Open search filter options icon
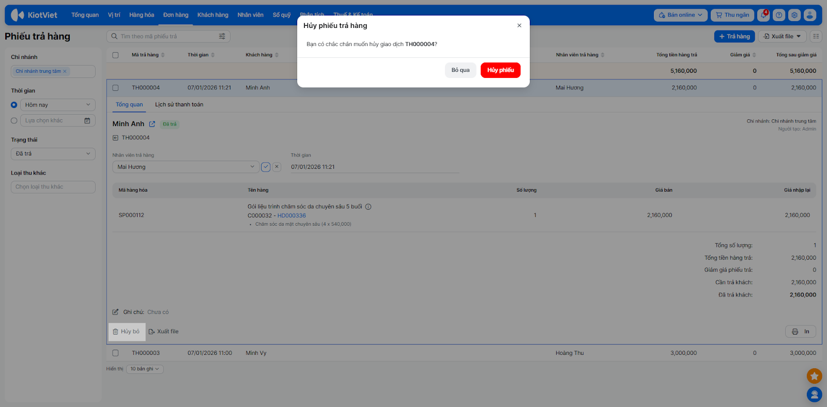Image resolution: width=827 pixels, height=407 pixels. click(222, 36)
